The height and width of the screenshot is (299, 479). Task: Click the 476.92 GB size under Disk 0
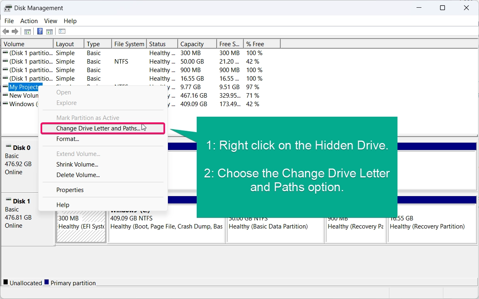point(18,164)
